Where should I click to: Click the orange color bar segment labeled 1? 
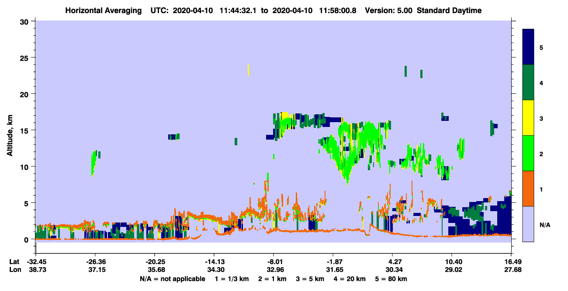point(528,188)
